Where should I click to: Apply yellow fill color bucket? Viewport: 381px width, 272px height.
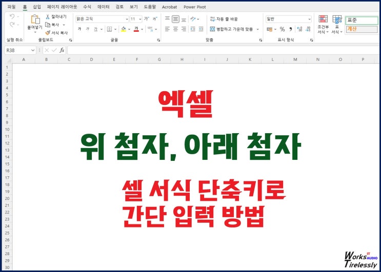pos(124,29)
